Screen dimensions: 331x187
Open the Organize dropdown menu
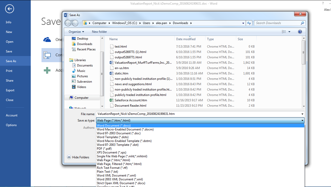76,32
